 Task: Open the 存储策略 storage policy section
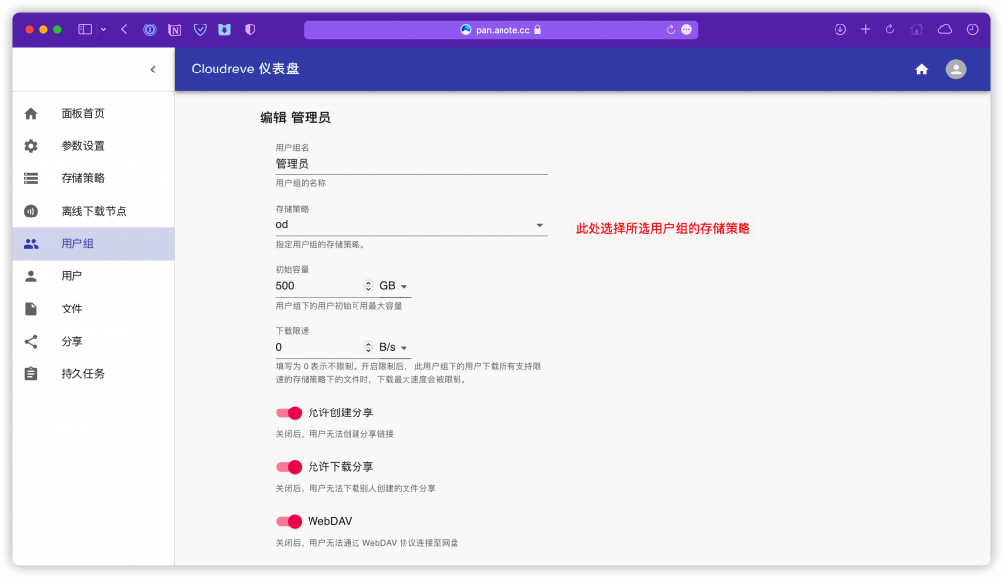pyautogui.click(x=73, y=177)
